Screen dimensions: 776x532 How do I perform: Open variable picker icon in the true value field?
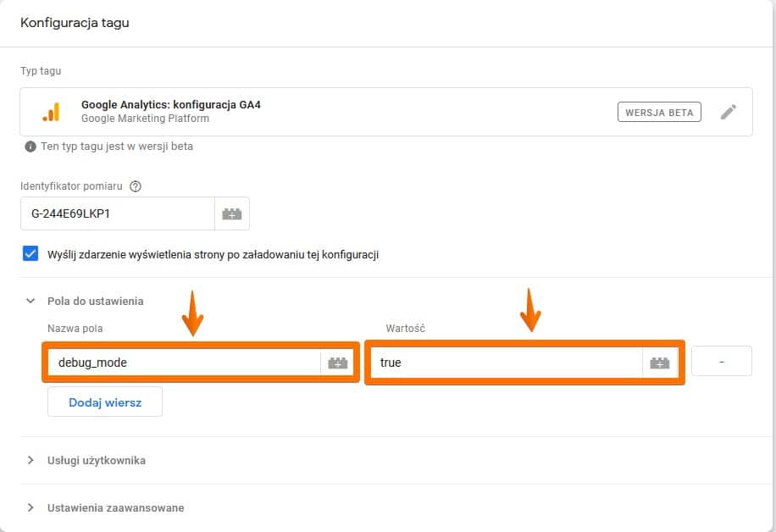pos(660,363)
